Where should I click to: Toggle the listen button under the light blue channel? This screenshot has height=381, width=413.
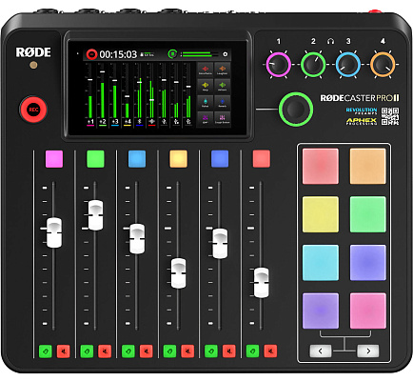128,351
